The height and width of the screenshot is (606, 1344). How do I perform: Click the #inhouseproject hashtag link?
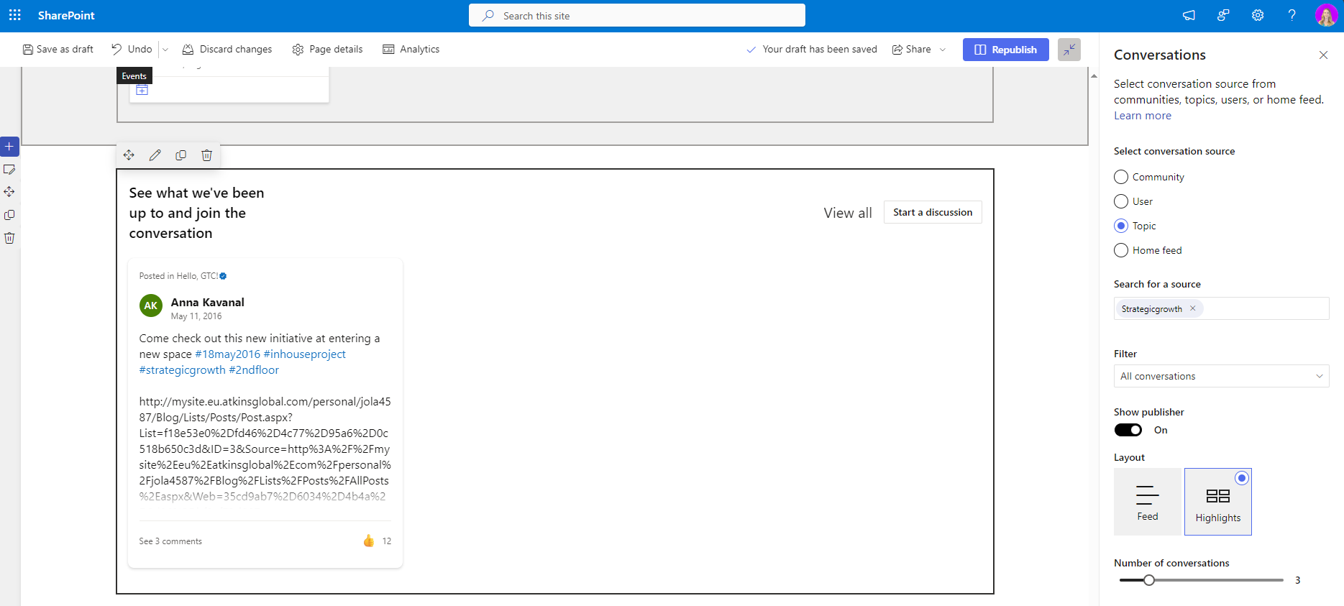click(x=305, y=354)
